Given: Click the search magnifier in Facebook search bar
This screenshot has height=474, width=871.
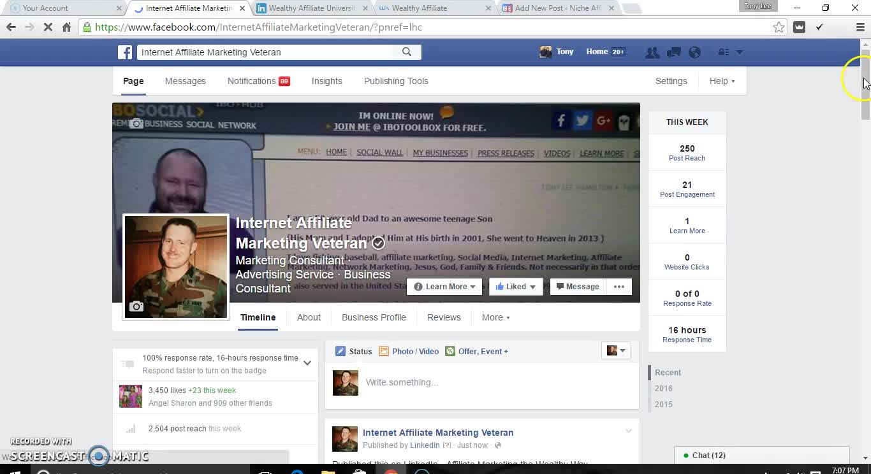Looking at the screenshot, I should point(407,52).
